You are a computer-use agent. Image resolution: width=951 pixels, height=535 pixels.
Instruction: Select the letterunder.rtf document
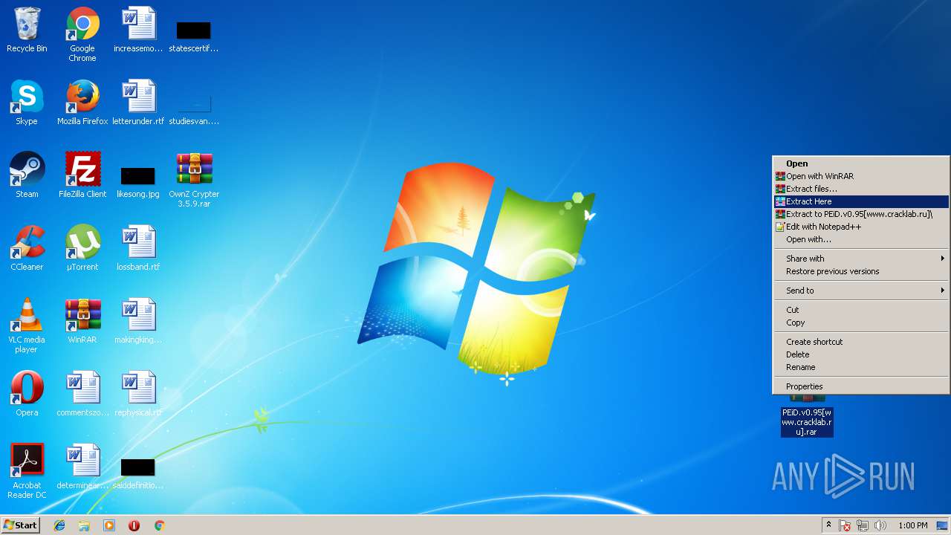(138, 103)
